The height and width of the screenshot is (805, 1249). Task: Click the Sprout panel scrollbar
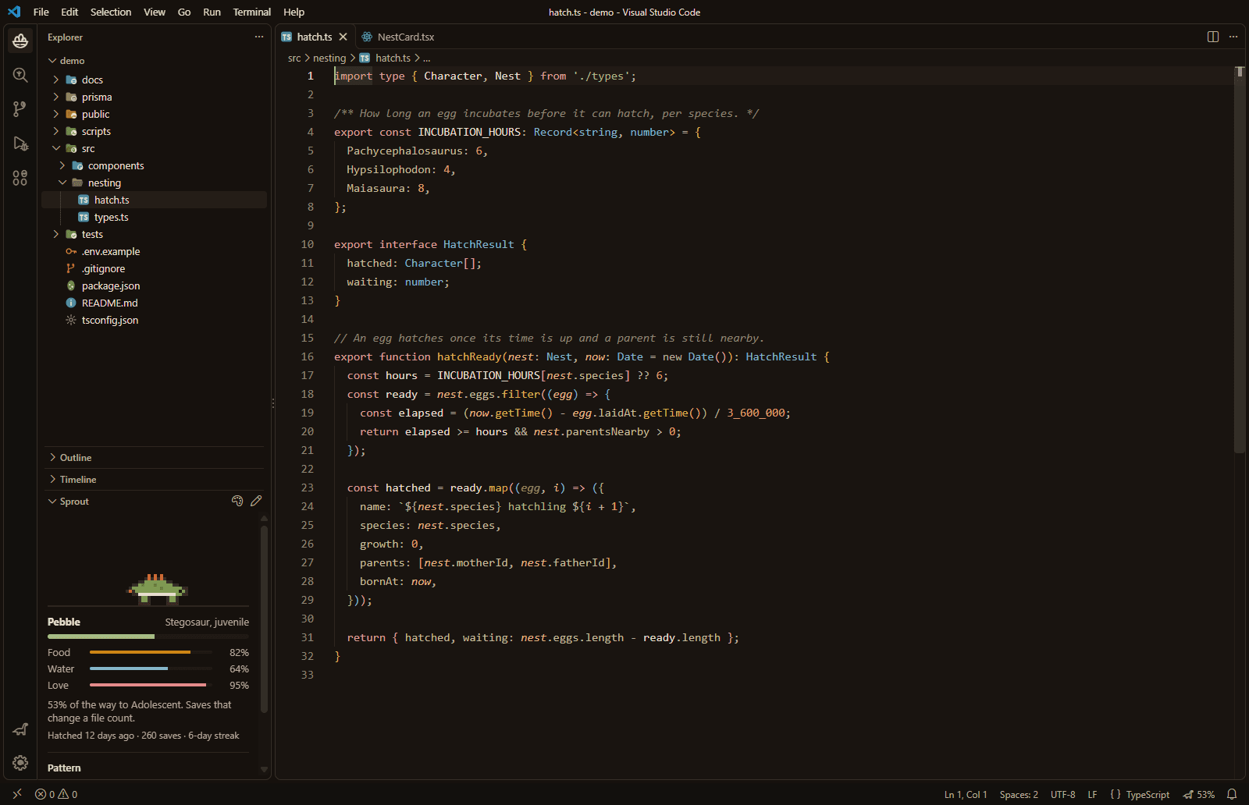click(264, 619)
